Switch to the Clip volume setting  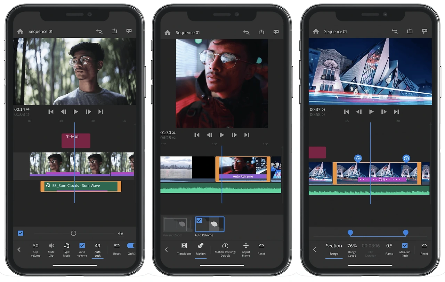36,250
